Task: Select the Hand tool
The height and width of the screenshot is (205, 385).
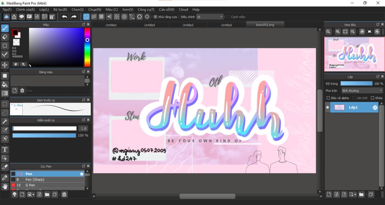Action: click(5, 186)
